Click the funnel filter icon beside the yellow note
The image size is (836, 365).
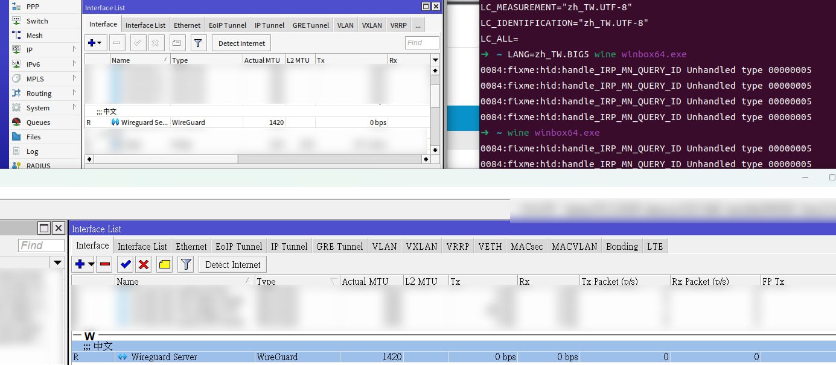point(186,264)
